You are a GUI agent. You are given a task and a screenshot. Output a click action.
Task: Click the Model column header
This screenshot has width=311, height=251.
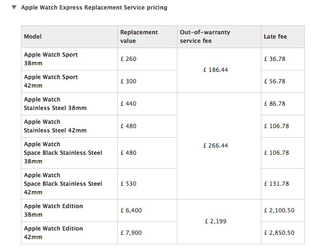coord(33,37)
